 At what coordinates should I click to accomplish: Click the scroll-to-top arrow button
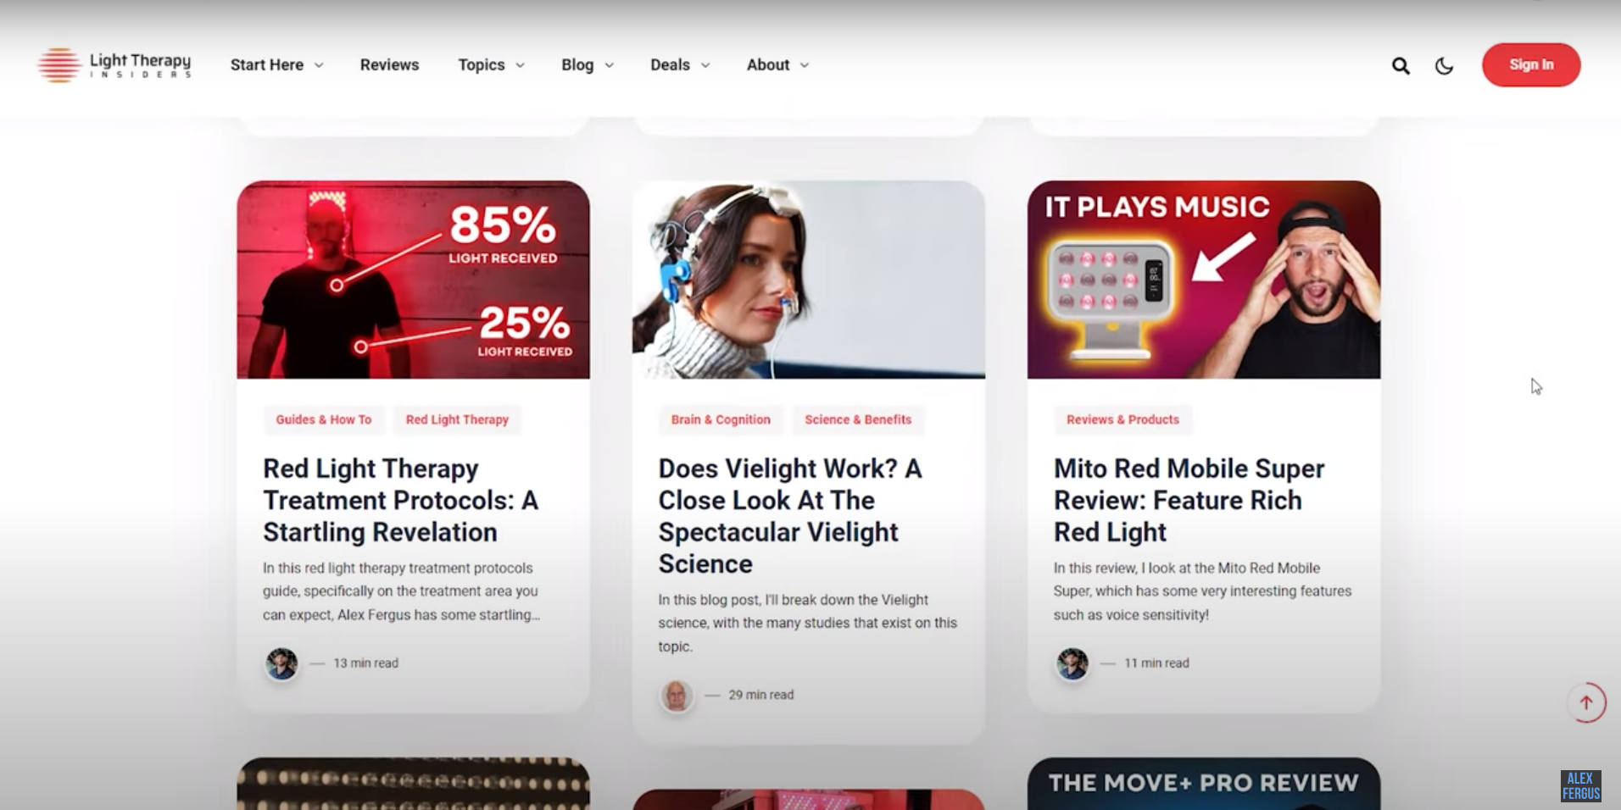click(x=1586, y=702)
